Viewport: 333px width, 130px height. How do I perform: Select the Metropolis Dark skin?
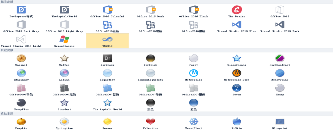point(237,73)
